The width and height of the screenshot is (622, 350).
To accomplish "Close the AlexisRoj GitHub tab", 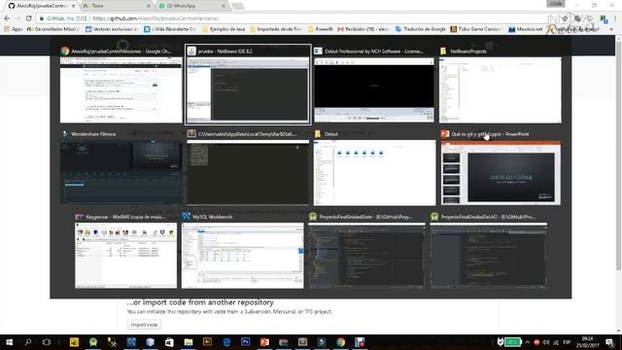I will pyautogui.click(x=74, y=6).
